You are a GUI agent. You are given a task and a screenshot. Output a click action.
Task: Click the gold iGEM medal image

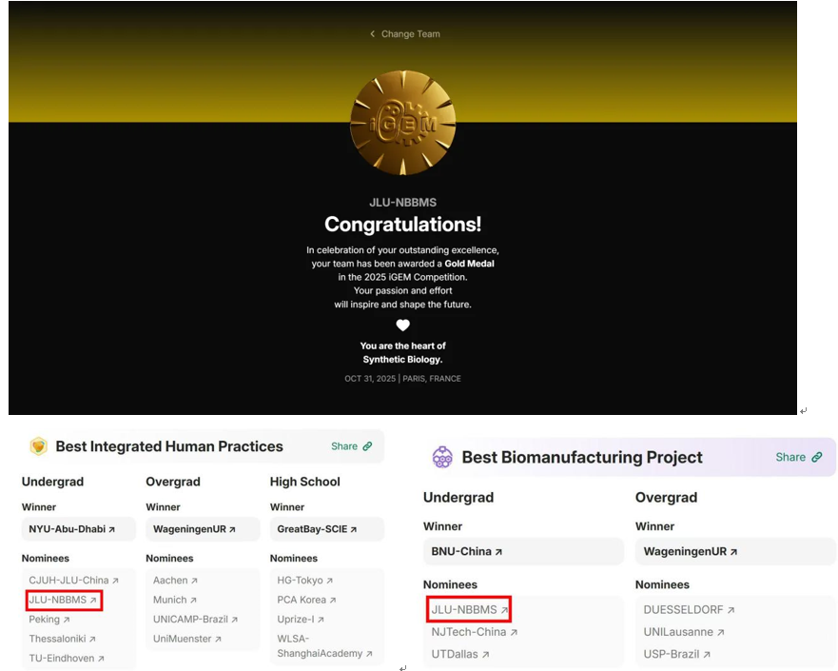[402, 123]
